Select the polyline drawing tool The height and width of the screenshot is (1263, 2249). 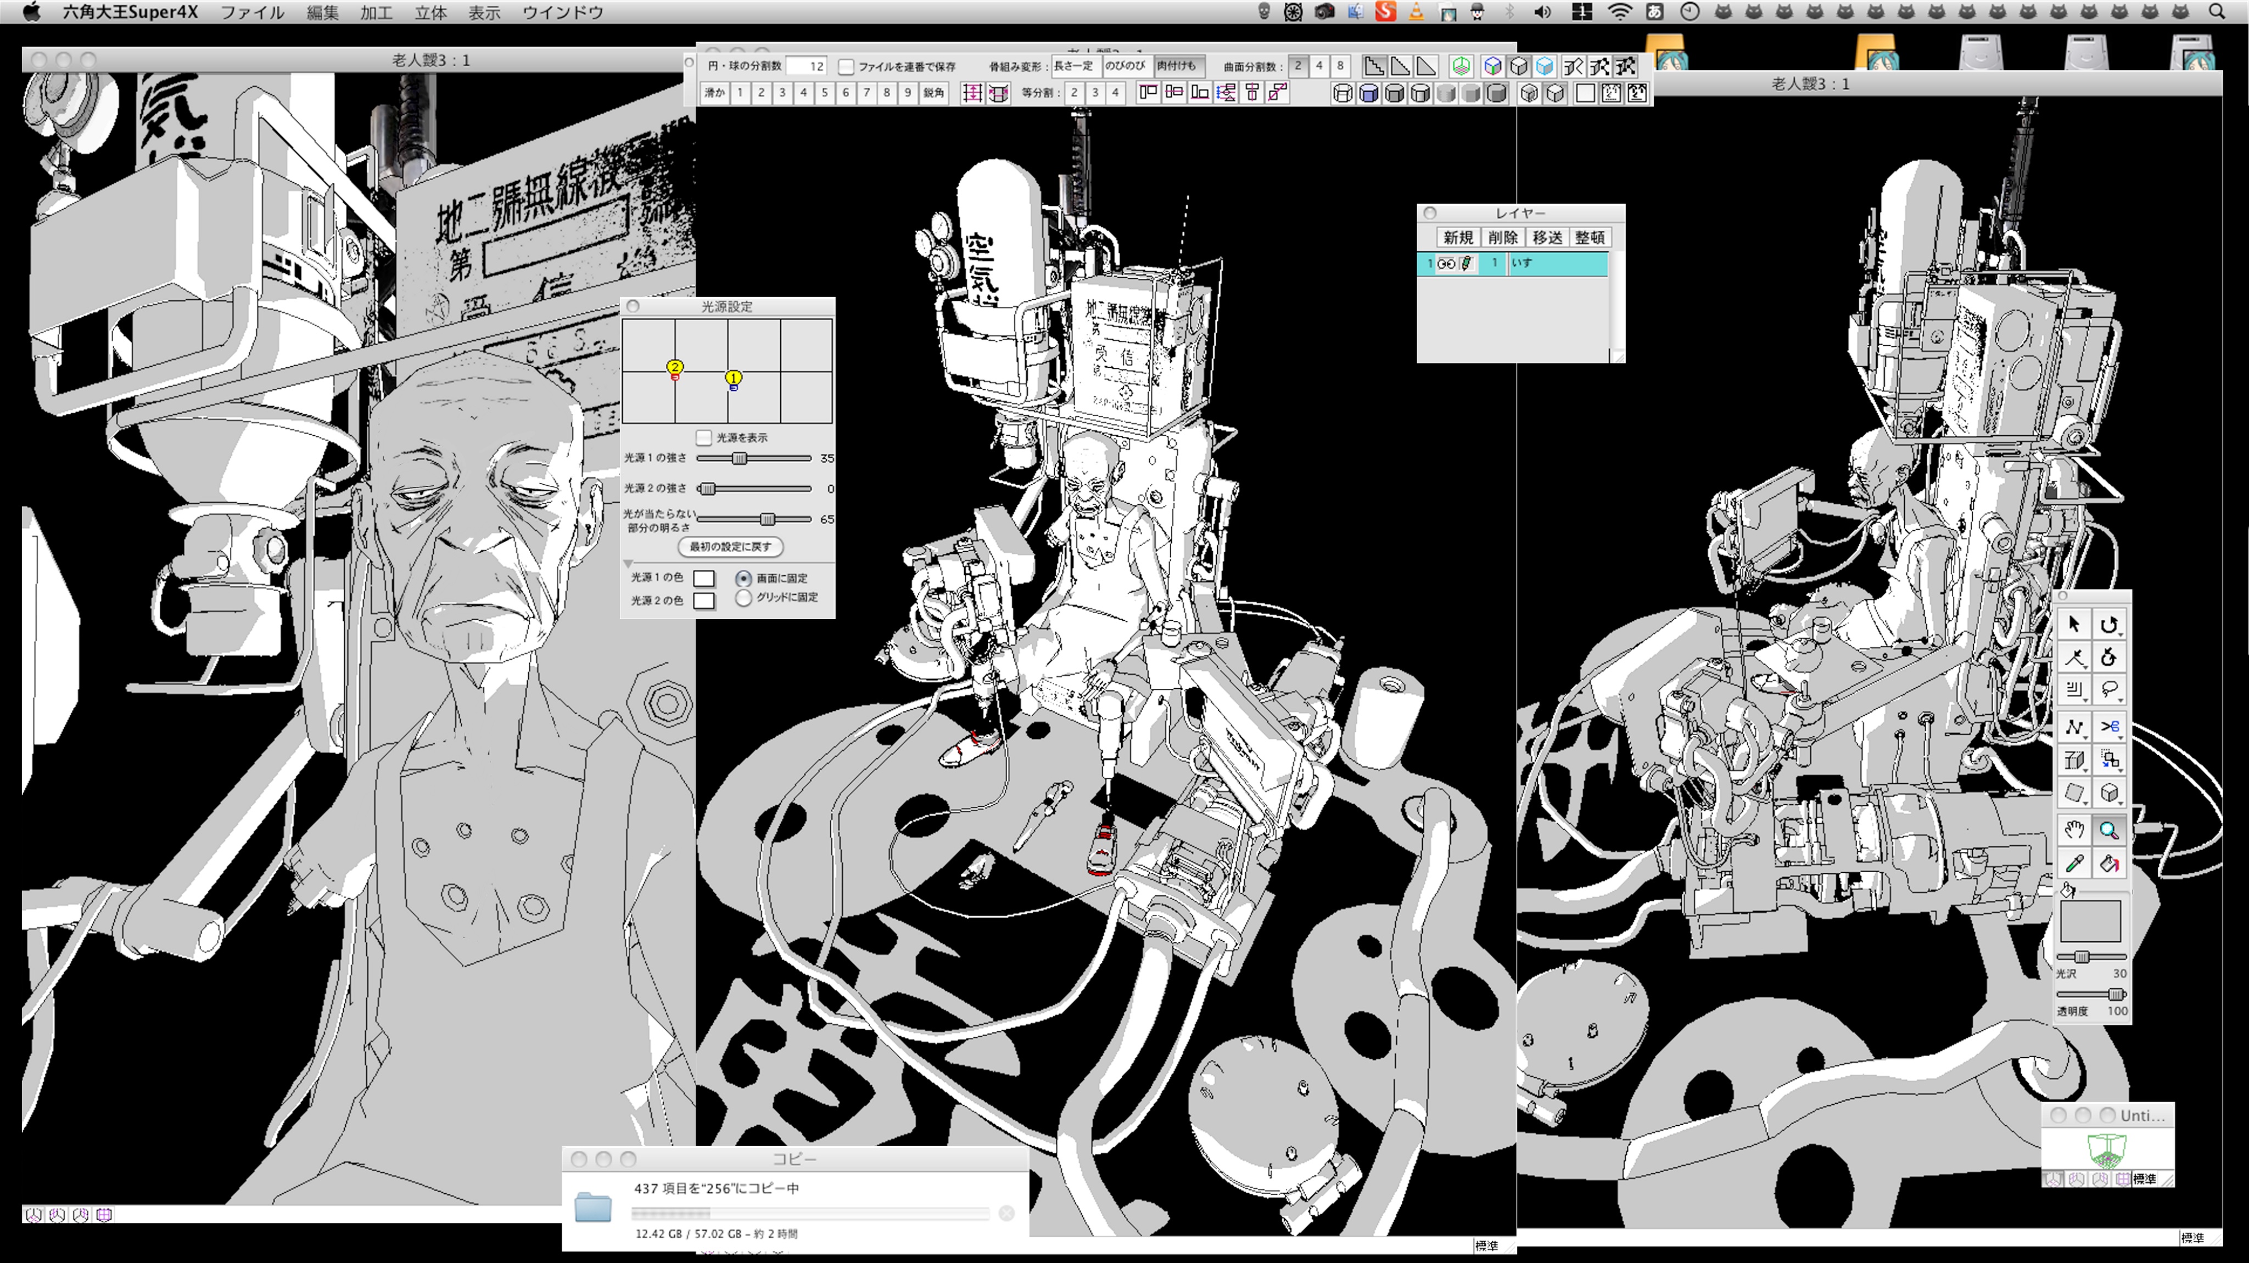pos(2074,726)
